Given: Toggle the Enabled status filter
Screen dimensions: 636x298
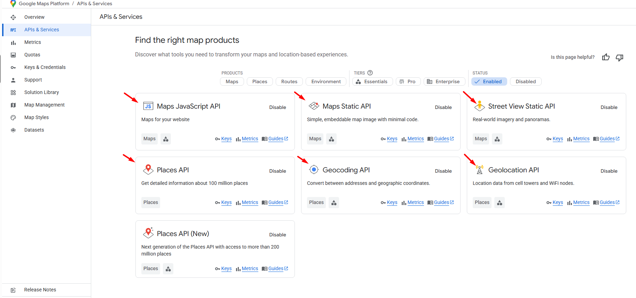Looking at the screenshot, I should point(489,81).
